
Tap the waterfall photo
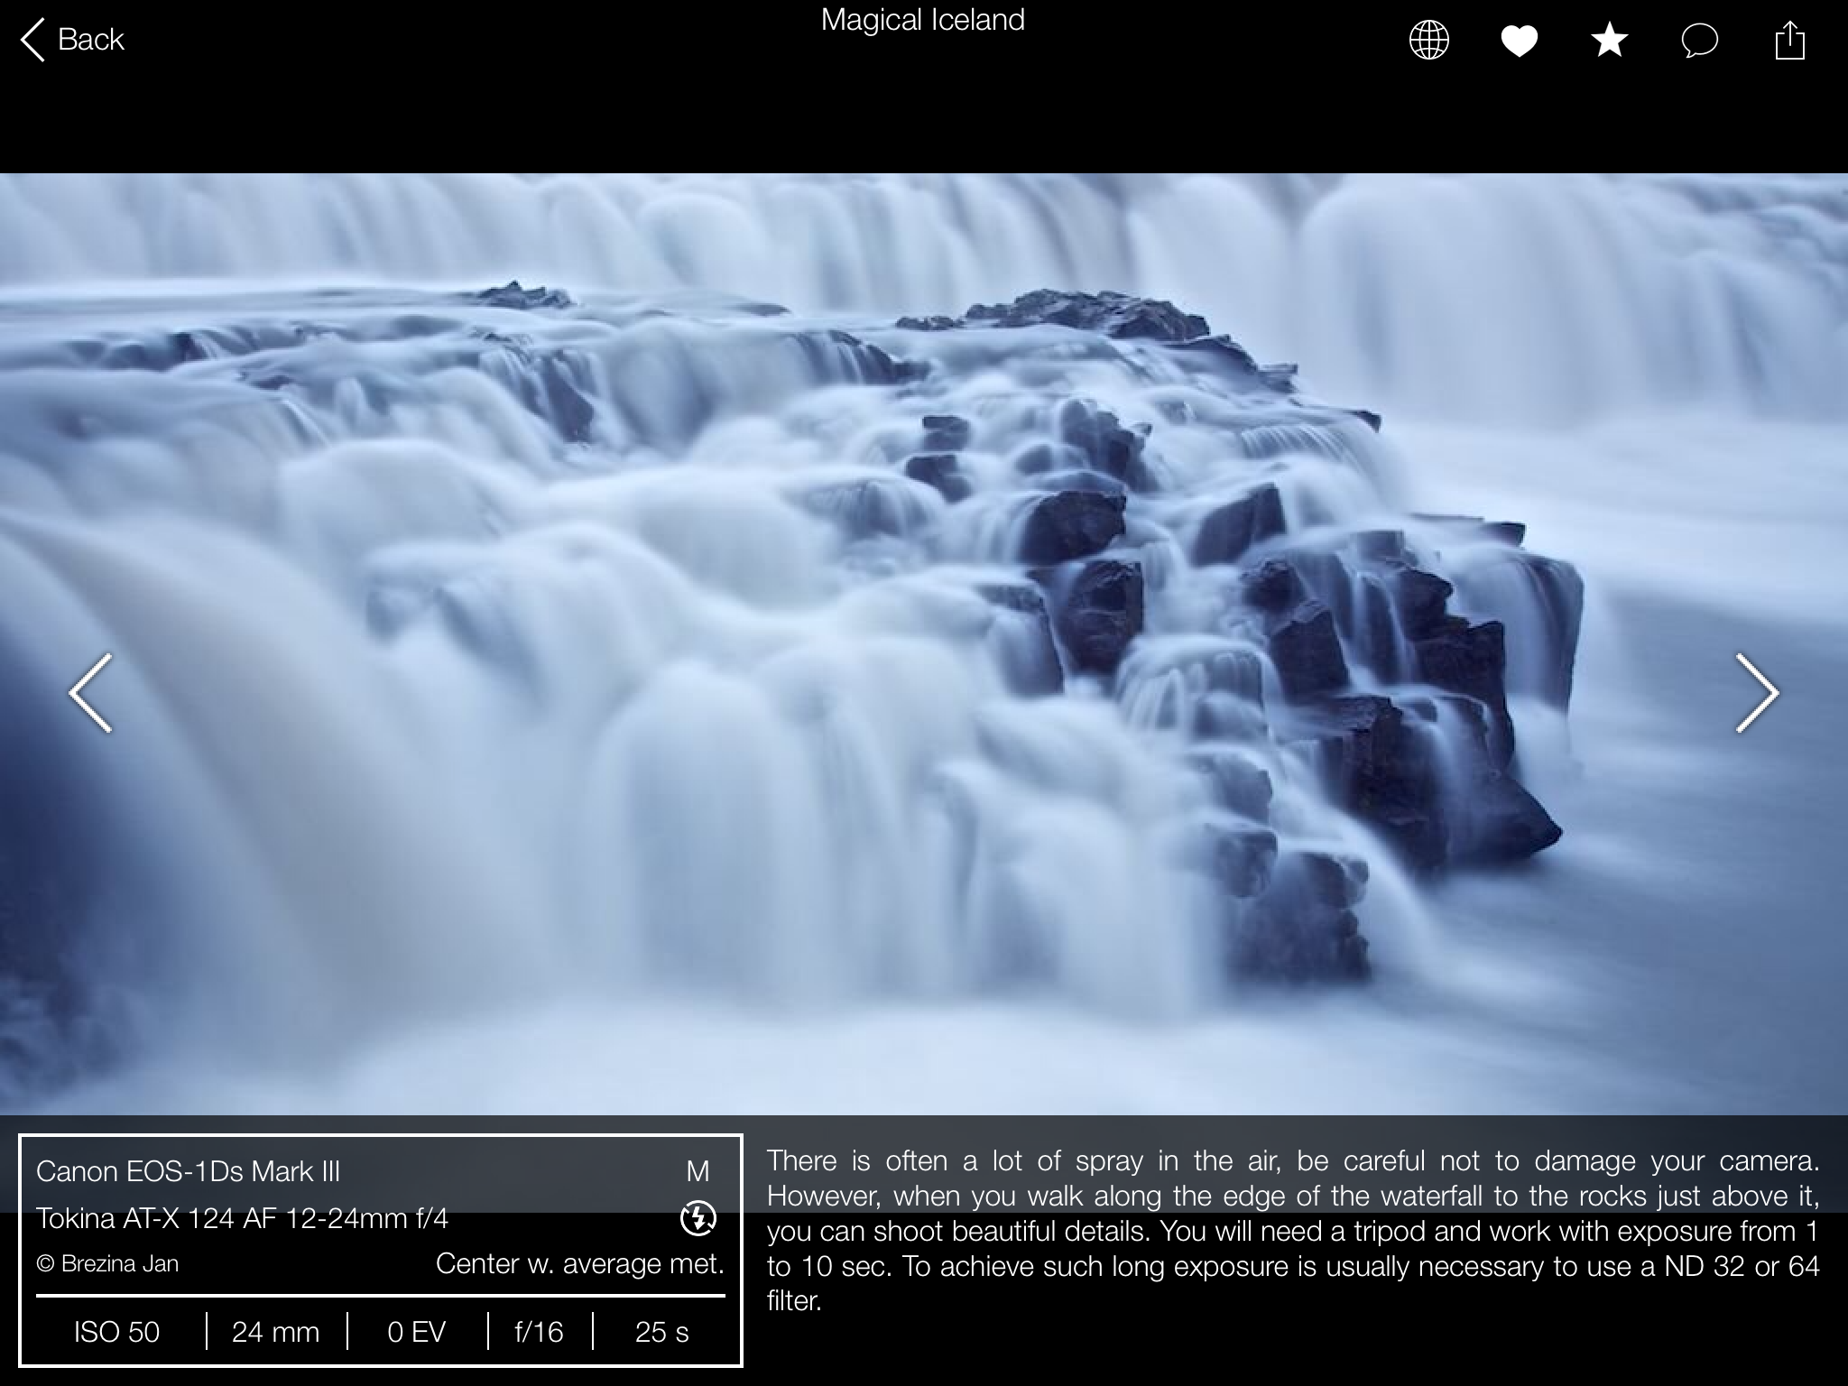[x=924, y=644]
